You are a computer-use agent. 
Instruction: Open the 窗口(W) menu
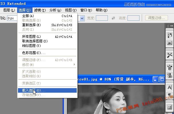86,10
